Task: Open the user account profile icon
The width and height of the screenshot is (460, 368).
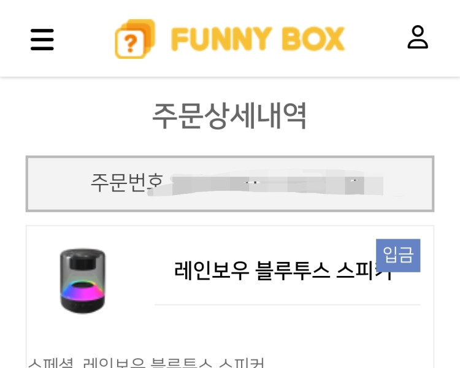Action: click(418, 37)
